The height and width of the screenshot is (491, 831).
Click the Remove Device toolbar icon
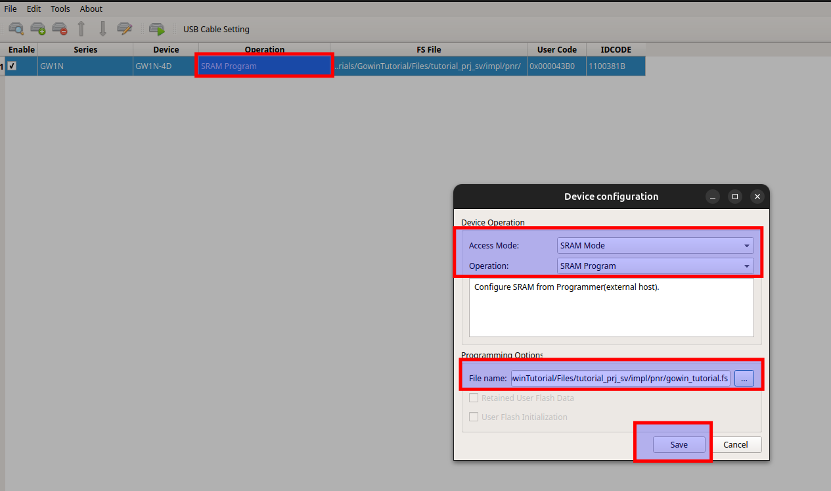[60, 29]
